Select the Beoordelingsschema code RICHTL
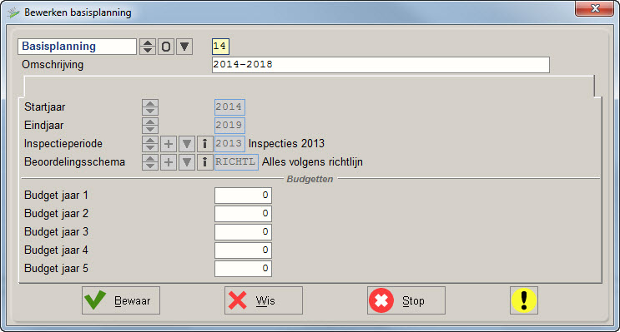 pyautogui.click(x=236, y=162)
